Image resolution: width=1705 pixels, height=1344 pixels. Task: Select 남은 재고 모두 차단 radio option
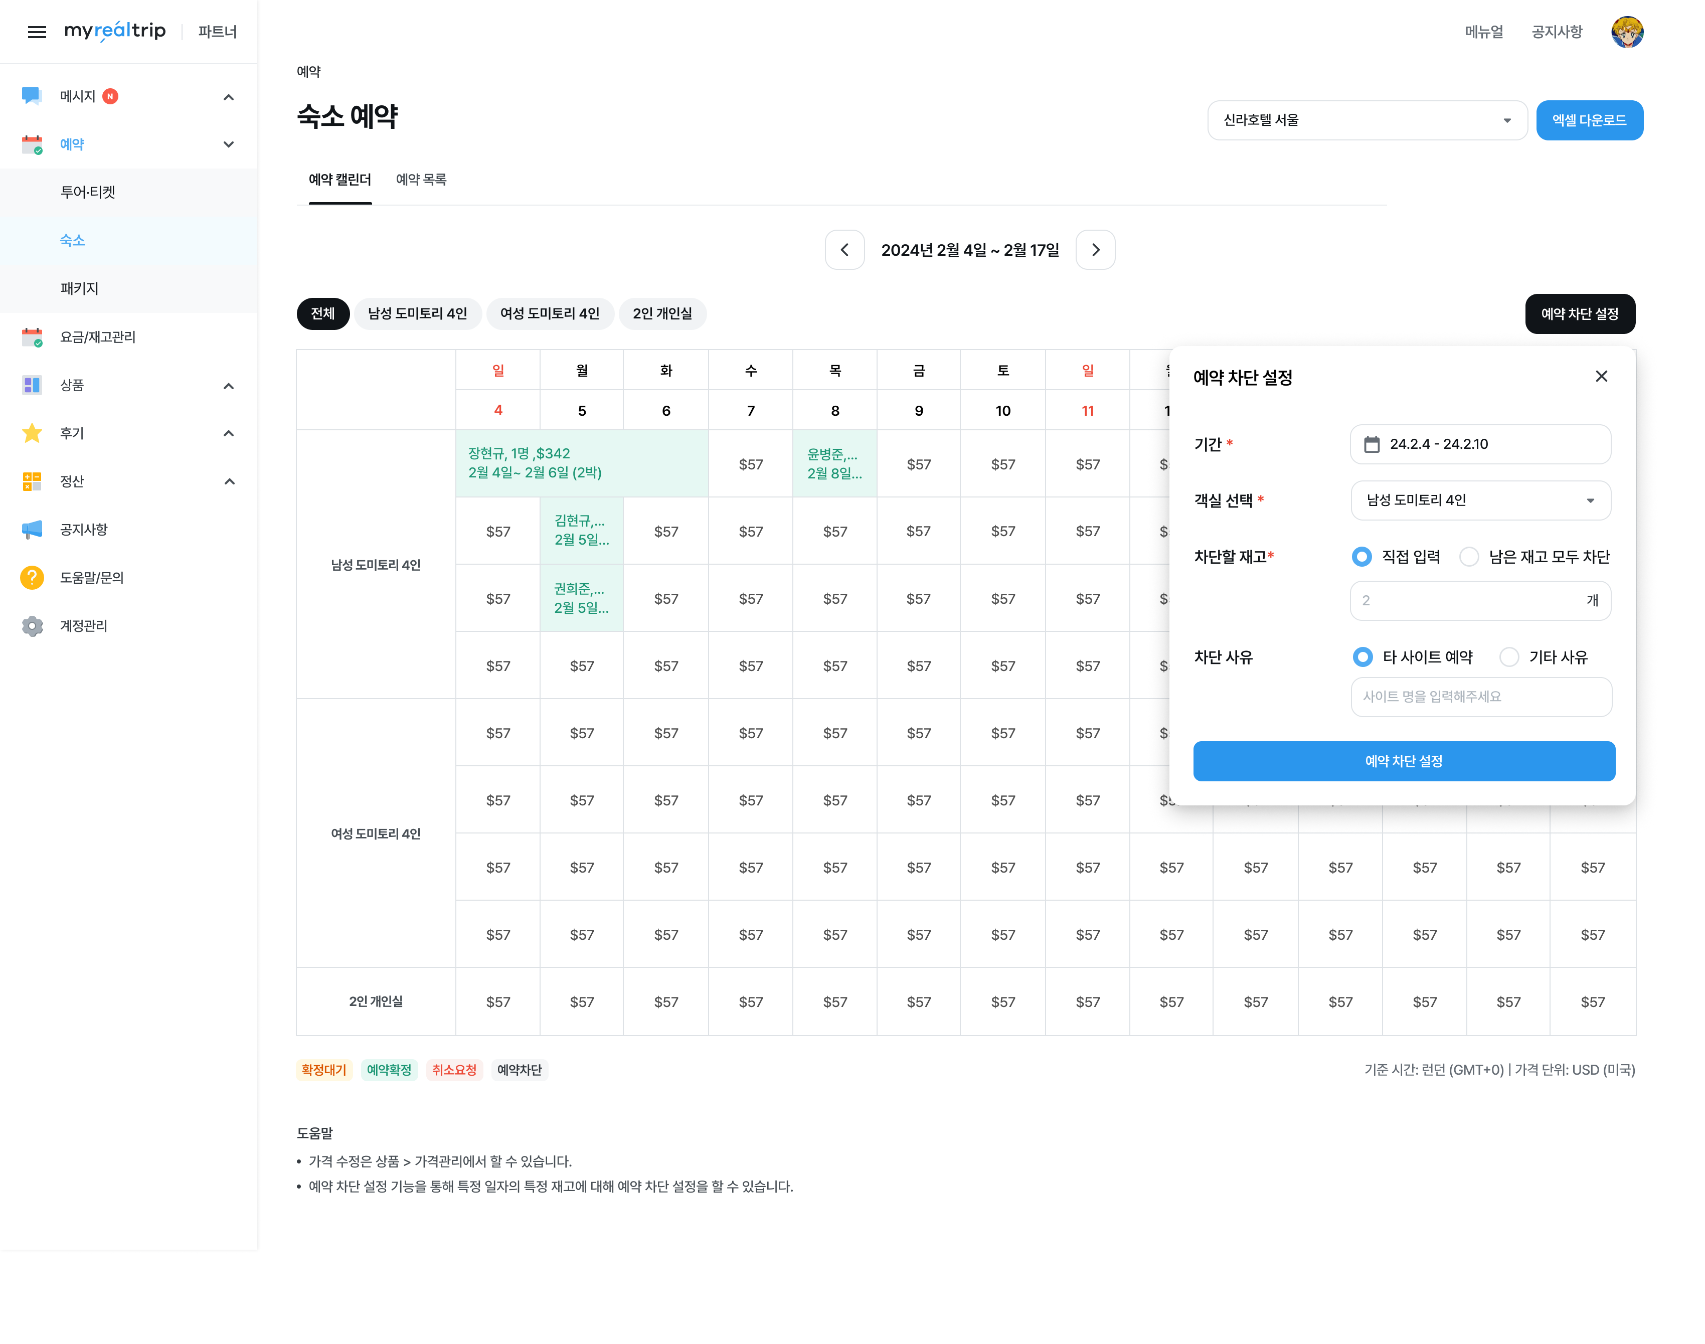pyautogui.click(x=1468, y=557)
